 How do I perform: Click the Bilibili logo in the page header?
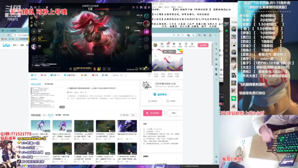point(6,45)
